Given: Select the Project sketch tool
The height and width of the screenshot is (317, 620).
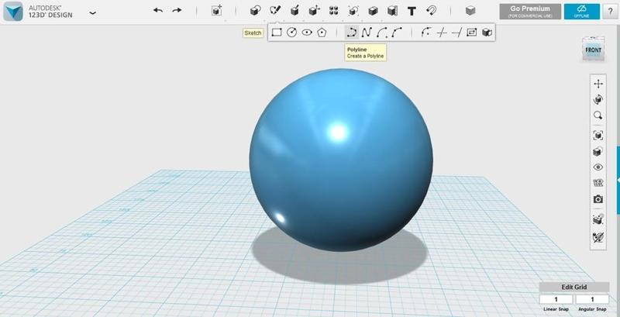Looking at the screenshot, I should [487, 33].
